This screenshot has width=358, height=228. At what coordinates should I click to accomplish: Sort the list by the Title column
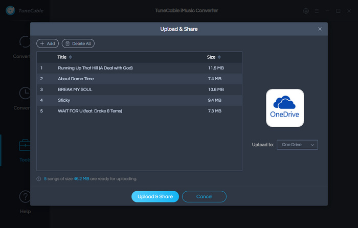(71, 57)
